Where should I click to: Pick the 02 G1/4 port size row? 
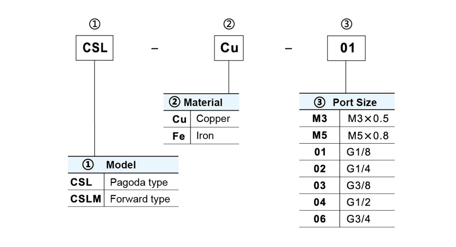coord(347,169)
